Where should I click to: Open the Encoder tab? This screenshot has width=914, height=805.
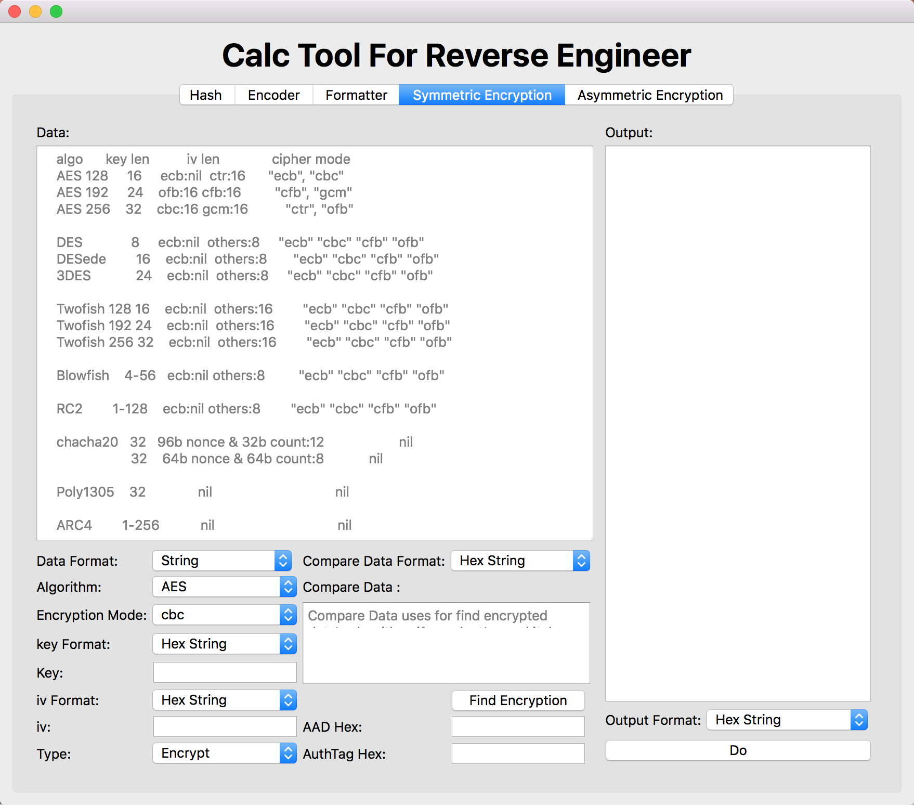click(273, 95)
